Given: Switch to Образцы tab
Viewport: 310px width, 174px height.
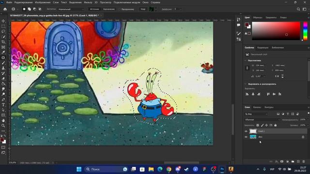Looking at the screenshot, I should [258, 17].
